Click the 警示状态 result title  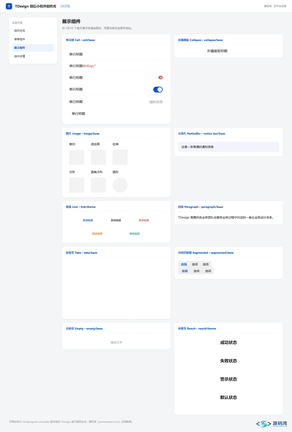[228, 379]
